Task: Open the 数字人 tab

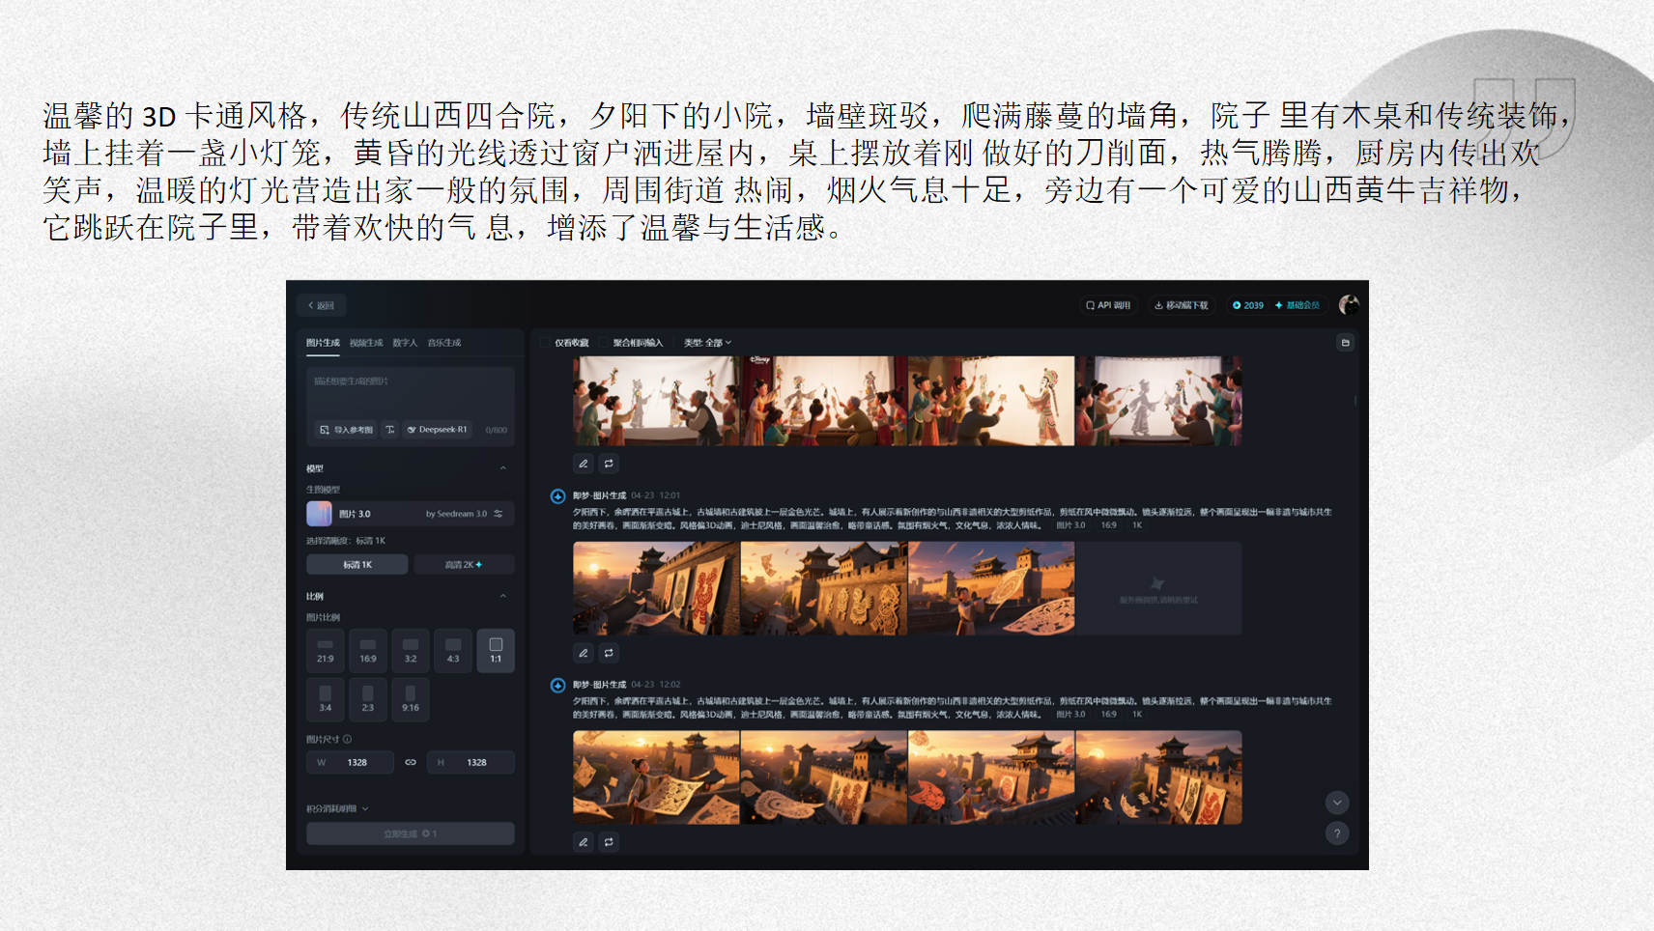Action: pyautogui.click(x=405, y=343)
